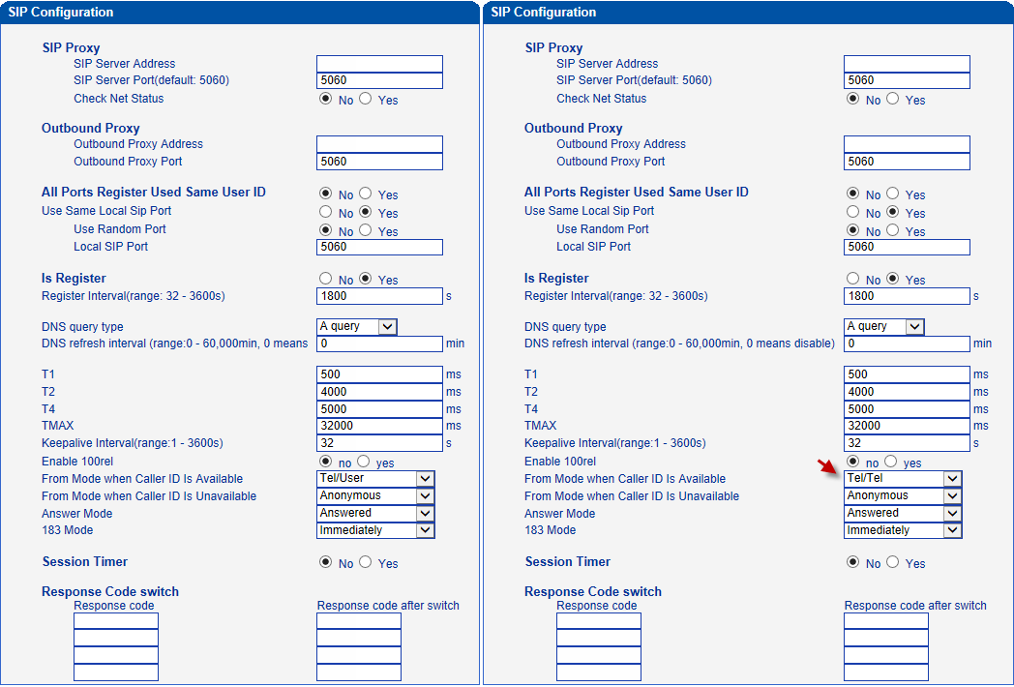
Task: Open Answer Mode dropdown in left panel
Action: click(375, 513)
